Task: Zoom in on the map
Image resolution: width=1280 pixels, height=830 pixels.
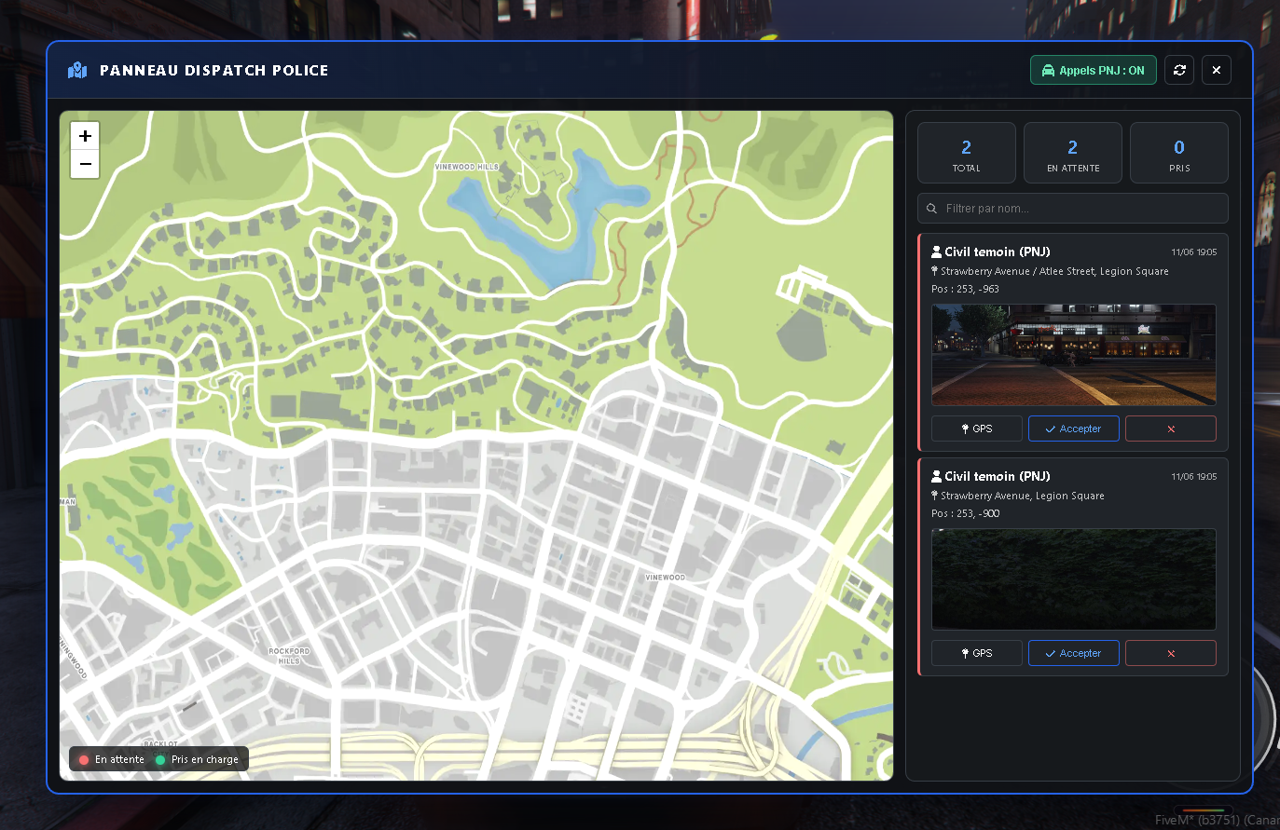Action: tap(85, 136)
